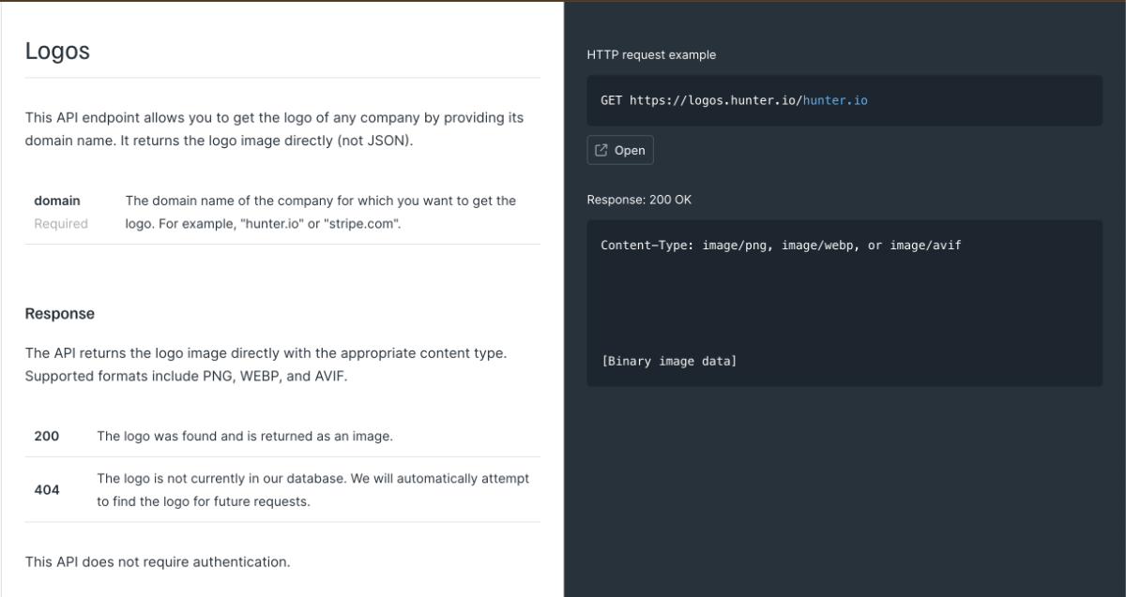Click the HTTP request example label

650,54
